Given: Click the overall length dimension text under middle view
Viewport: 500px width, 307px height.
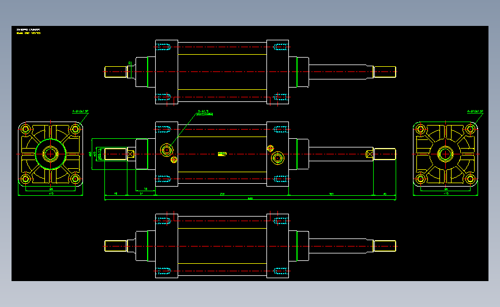Looking at the screenshot, I should tap(250, 198).
